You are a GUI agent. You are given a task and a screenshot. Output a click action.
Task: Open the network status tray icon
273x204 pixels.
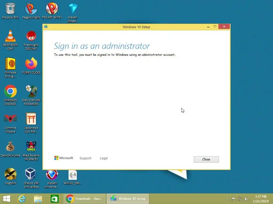[240, 199]
